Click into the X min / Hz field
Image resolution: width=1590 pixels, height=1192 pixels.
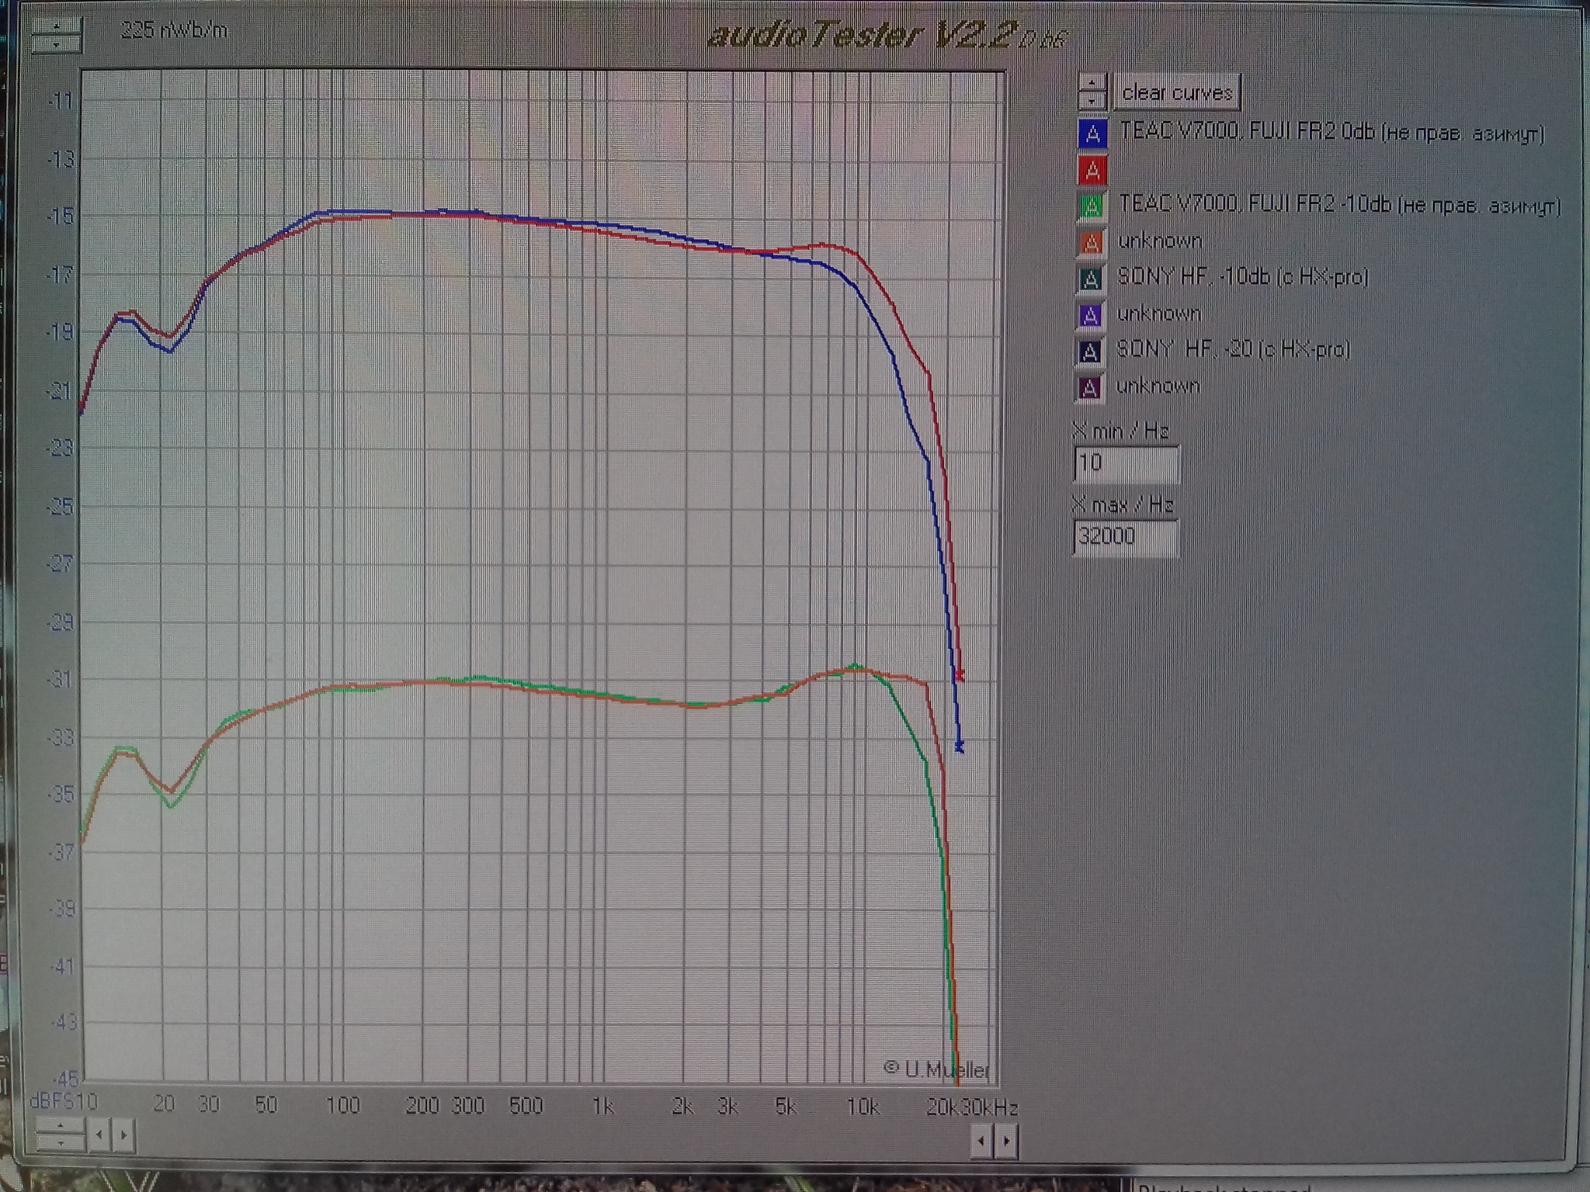coord(1126,463)
